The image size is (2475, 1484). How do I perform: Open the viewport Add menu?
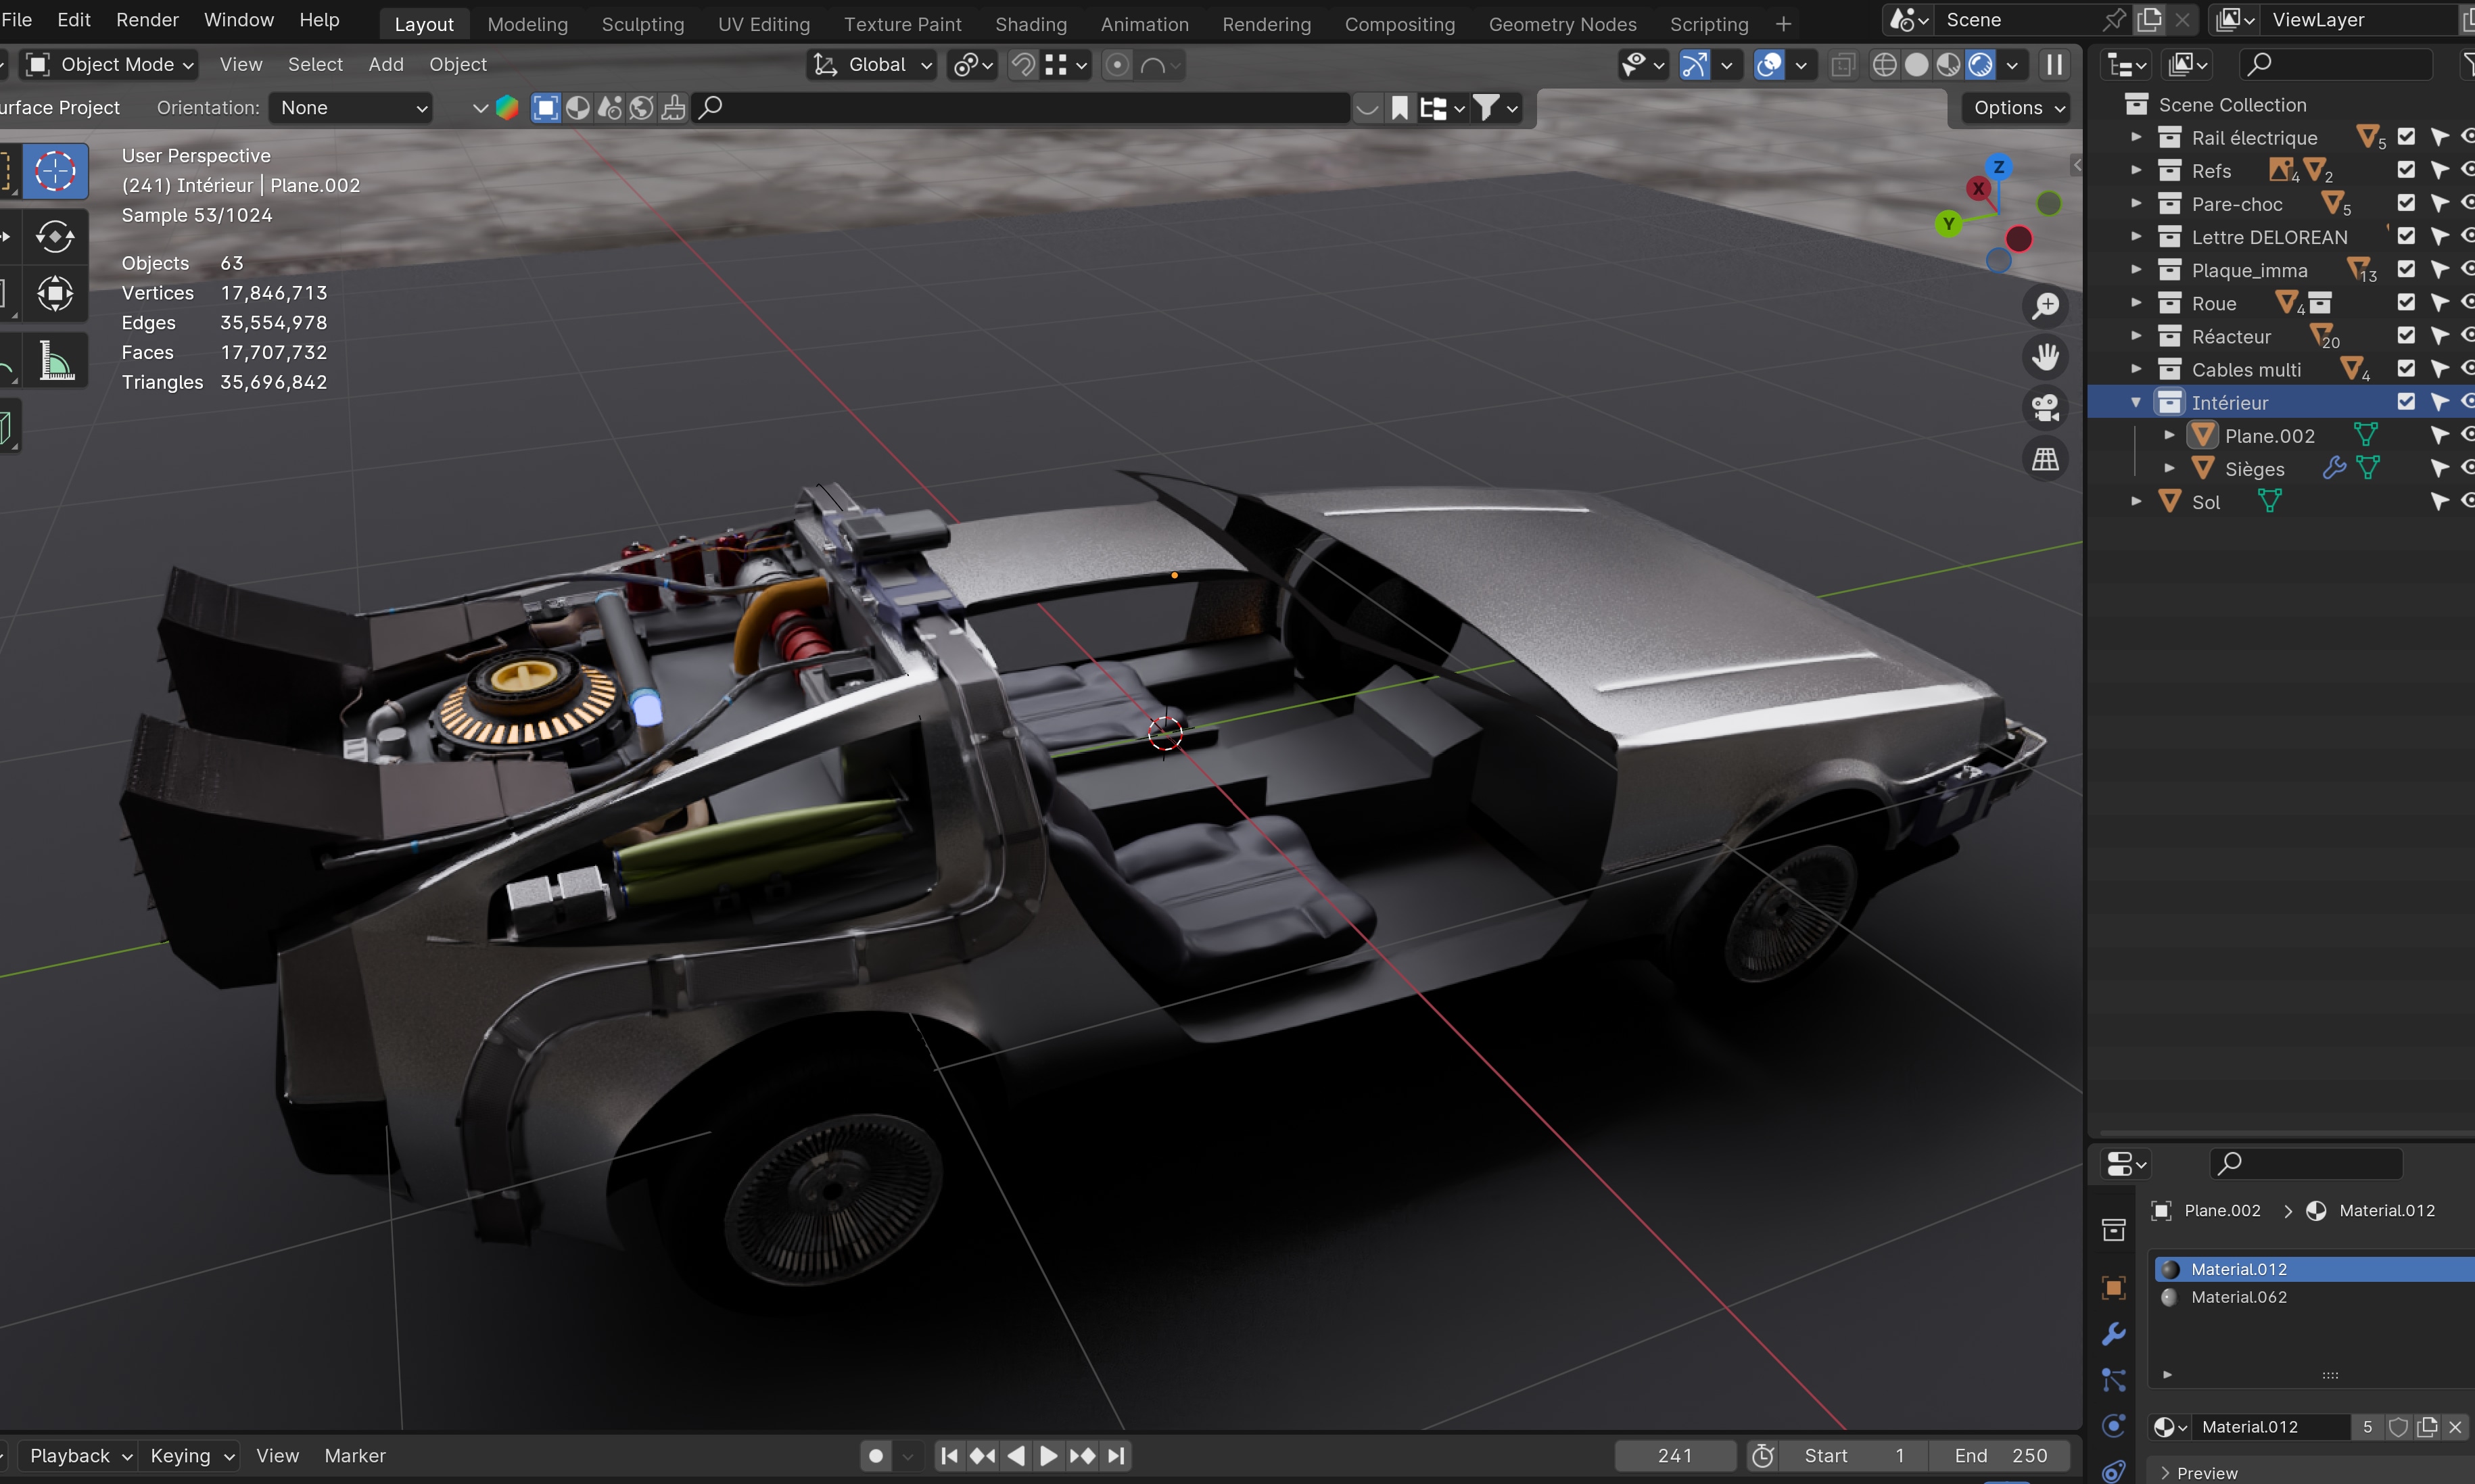pos(386,65)
